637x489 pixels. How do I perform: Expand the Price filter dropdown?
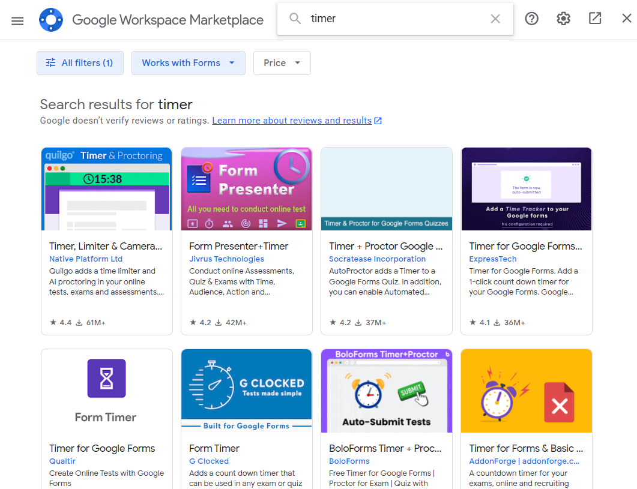tap(282, 63)
